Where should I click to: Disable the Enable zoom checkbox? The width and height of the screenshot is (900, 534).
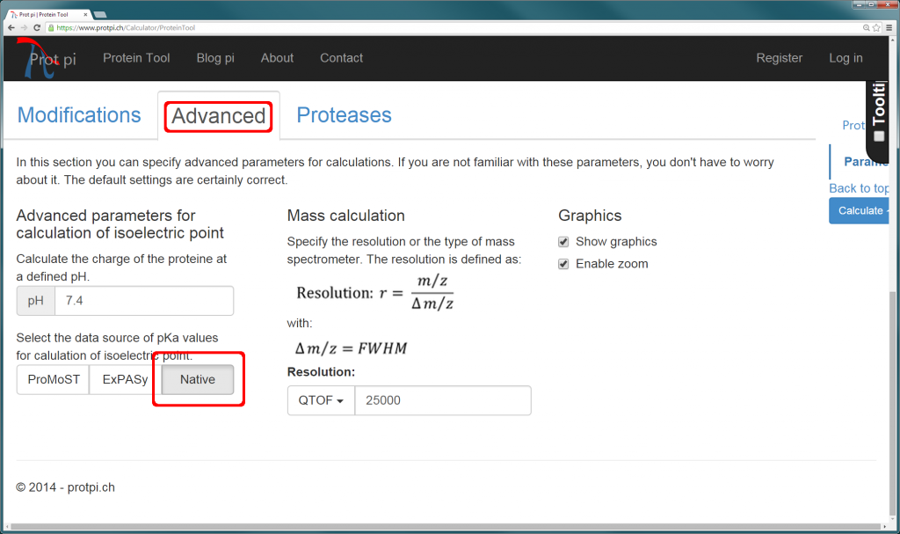tap(562, 263)
